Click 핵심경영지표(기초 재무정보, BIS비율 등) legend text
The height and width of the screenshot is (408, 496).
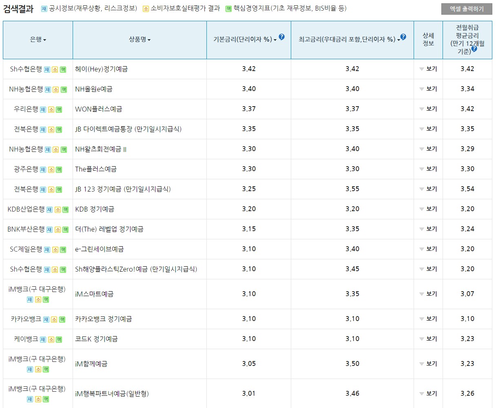[x=290, y=8]
